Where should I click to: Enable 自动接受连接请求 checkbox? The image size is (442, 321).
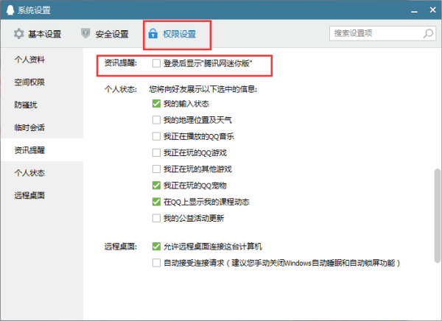(x=156, y=263)
